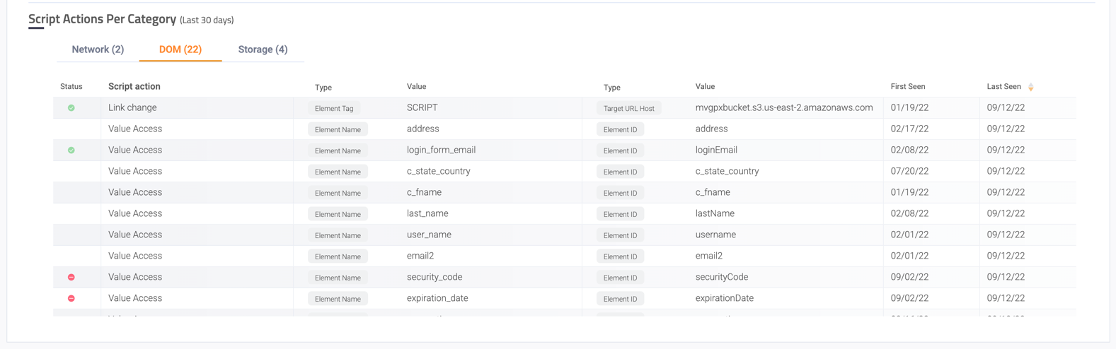Sort by Last Seen arrow icon
The width and height of the screenshot is (1116, 349).
[1031, 87]
